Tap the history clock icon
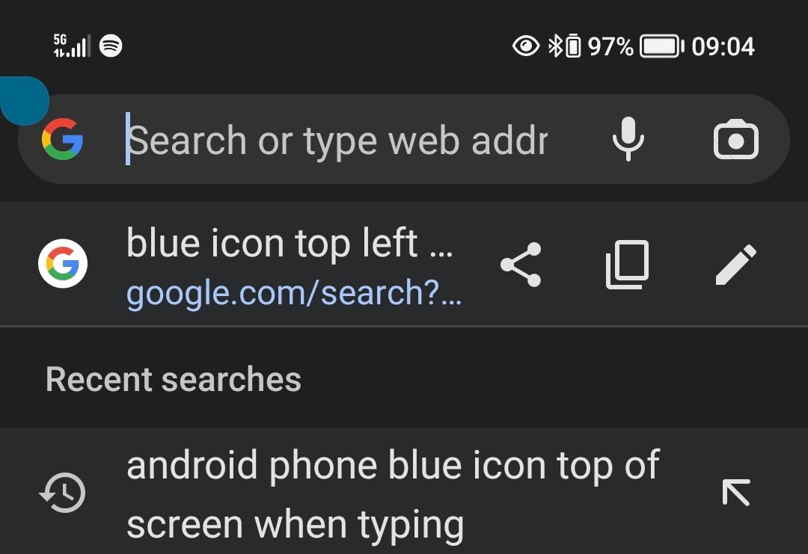This screenshot has width=808, height=554. click(63, 493)
